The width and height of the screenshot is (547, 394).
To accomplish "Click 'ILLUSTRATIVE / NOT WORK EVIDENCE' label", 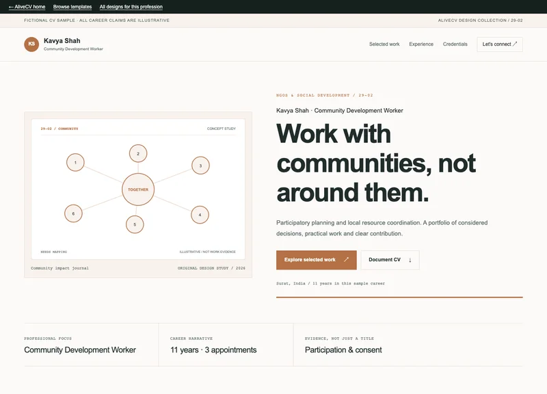I will tap(208, 252).
